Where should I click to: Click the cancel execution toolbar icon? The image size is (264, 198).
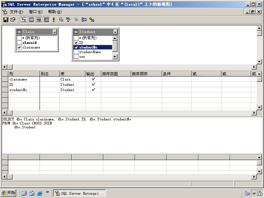pos(61,20)
